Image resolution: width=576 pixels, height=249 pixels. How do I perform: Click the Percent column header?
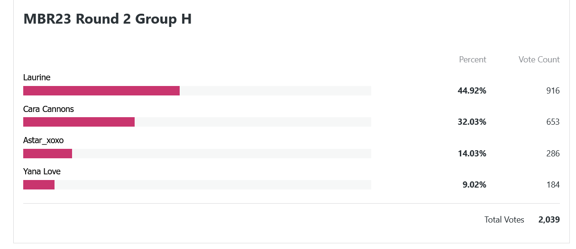point(473,60)
